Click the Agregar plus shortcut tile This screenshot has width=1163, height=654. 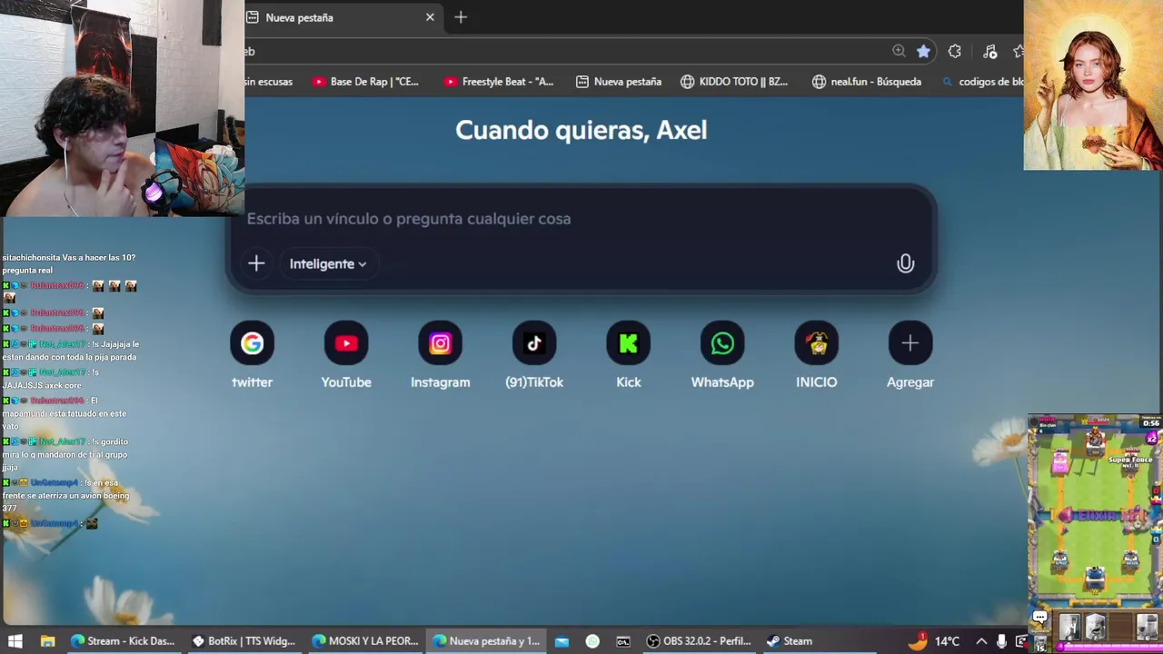coord(910,355)
